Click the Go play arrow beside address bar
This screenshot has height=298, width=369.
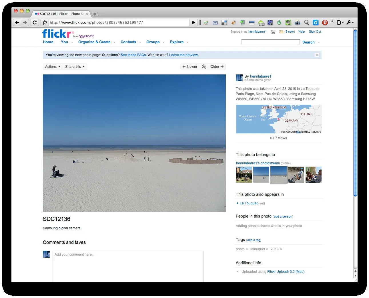coord(194,22)
